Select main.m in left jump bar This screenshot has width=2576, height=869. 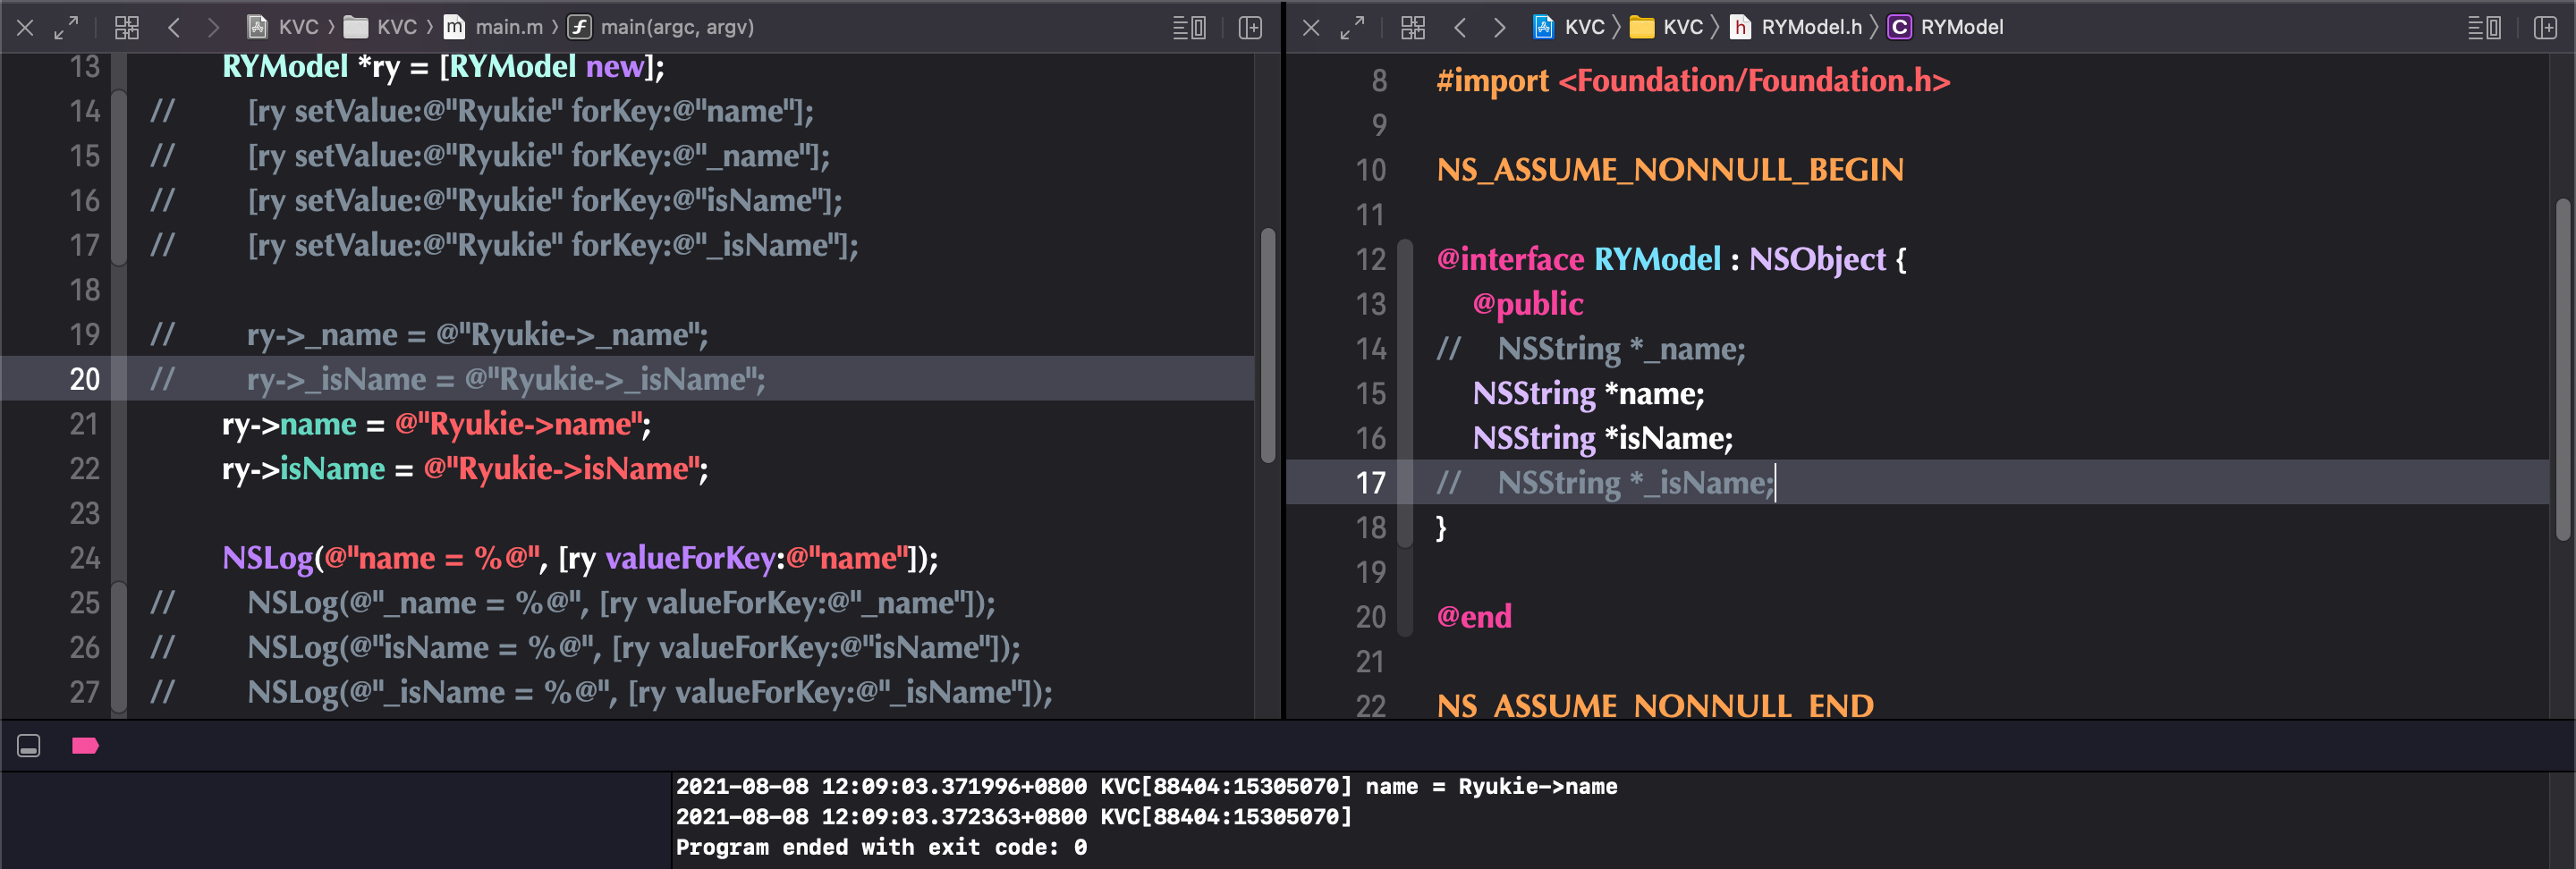coord(494,27)
